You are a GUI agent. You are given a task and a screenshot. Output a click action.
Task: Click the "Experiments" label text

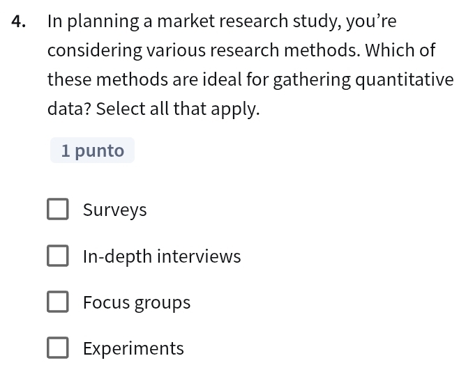click(x=133, y=348)
